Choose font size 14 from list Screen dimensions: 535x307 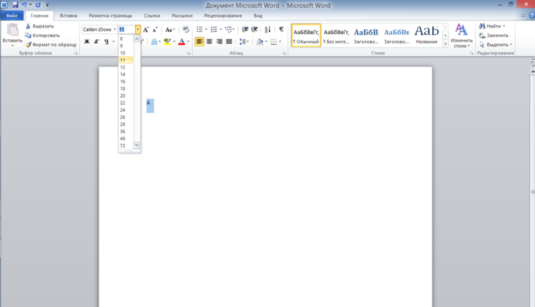pyautogui.click(x=126, y=74)
